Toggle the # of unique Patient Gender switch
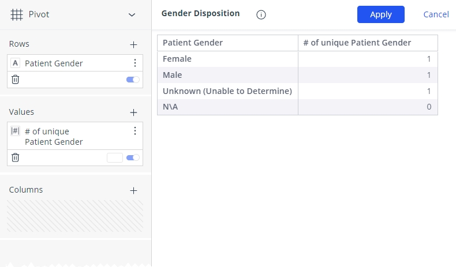 click(133, 158)
